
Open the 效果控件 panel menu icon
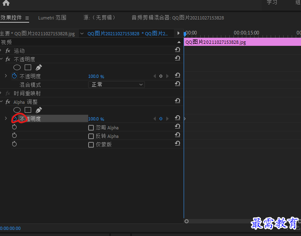pyautogui.click(x=27, y=18)
